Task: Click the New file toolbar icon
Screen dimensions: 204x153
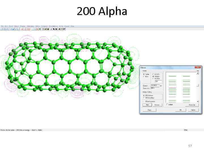Action: (43, 29)
